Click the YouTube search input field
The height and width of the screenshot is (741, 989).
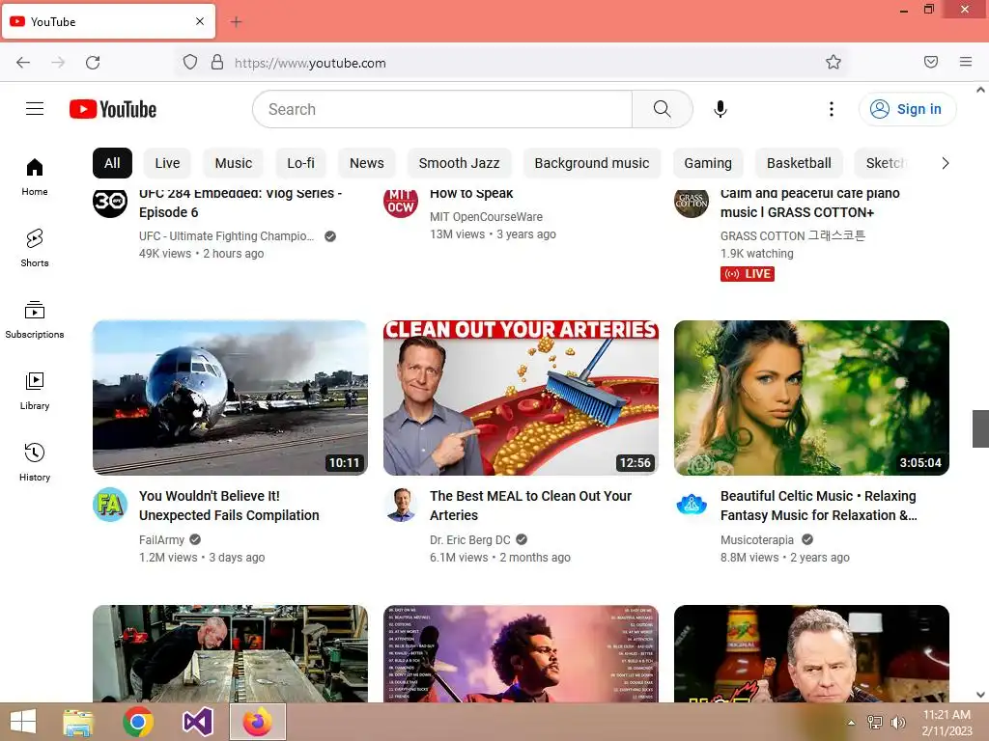click(442, 109)
